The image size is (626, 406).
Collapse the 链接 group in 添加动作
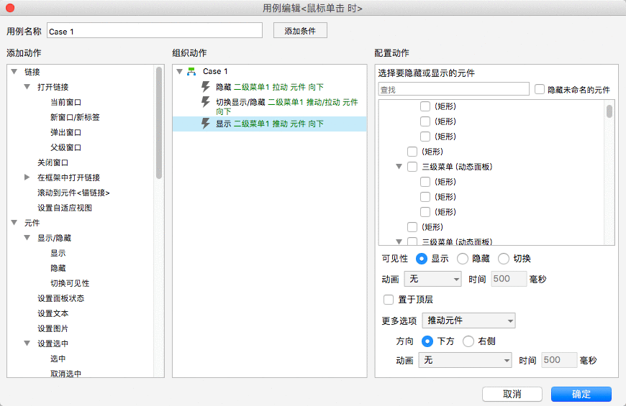pos(14,72)
